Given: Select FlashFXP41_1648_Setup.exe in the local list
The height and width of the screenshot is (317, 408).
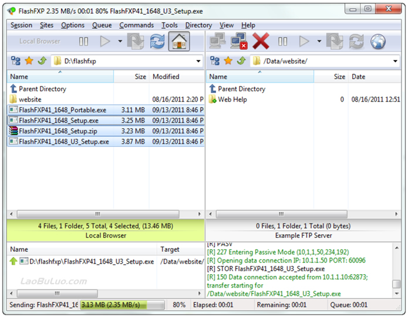Looking at the screenshot, I should click(x=106, y=120).
